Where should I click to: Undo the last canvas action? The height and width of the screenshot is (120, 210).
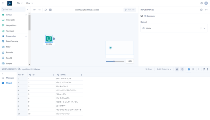point(34,10)
